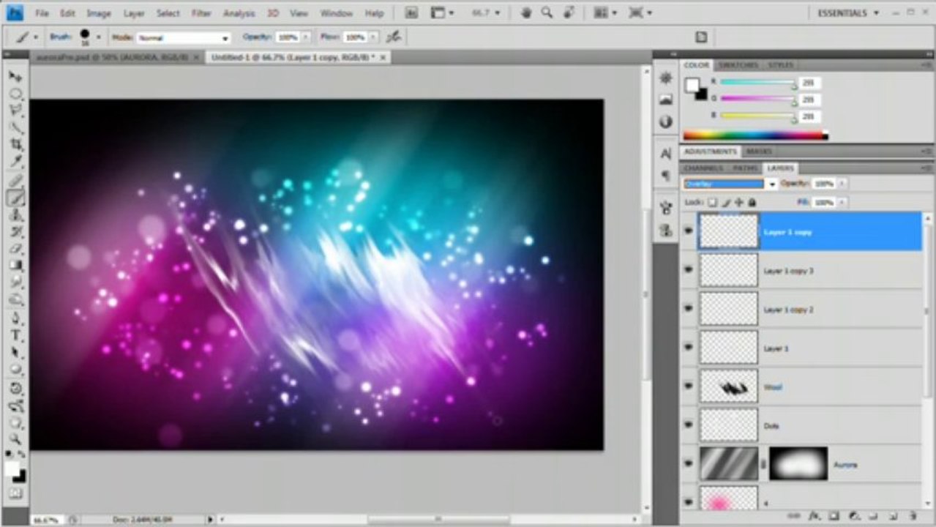Open the brush Mode dropdown

click(183, 37)
